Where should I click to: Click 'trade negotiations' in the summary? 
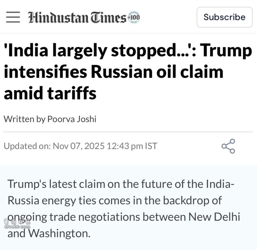96,217
